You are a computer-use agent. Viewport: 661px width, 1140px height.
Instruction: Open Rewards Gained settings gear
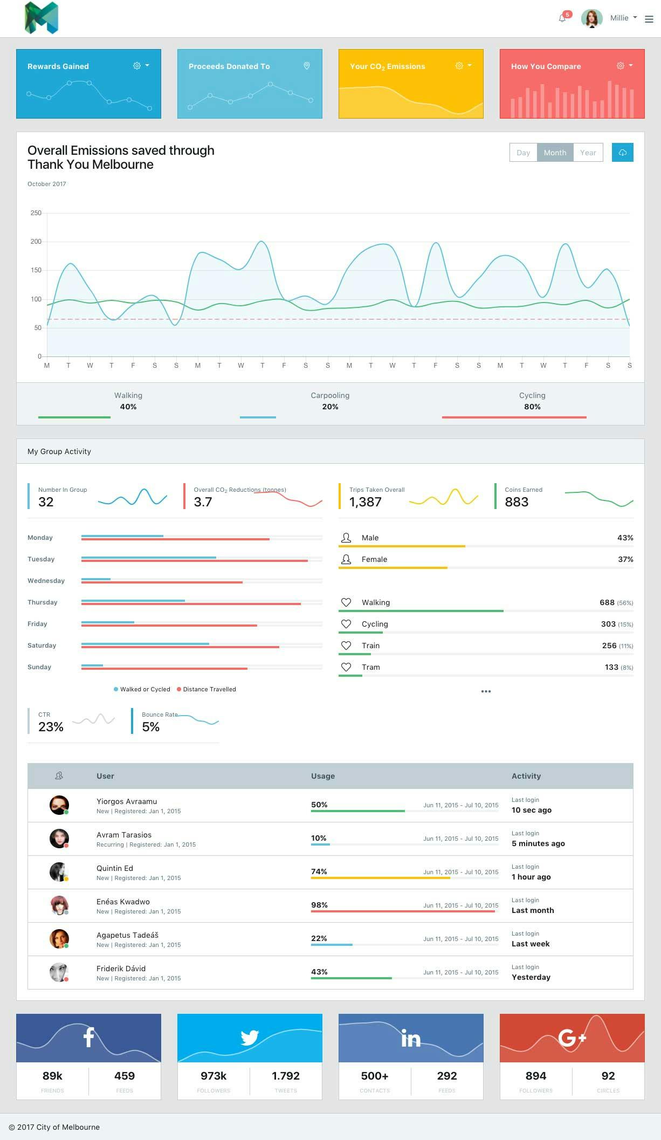137,66
